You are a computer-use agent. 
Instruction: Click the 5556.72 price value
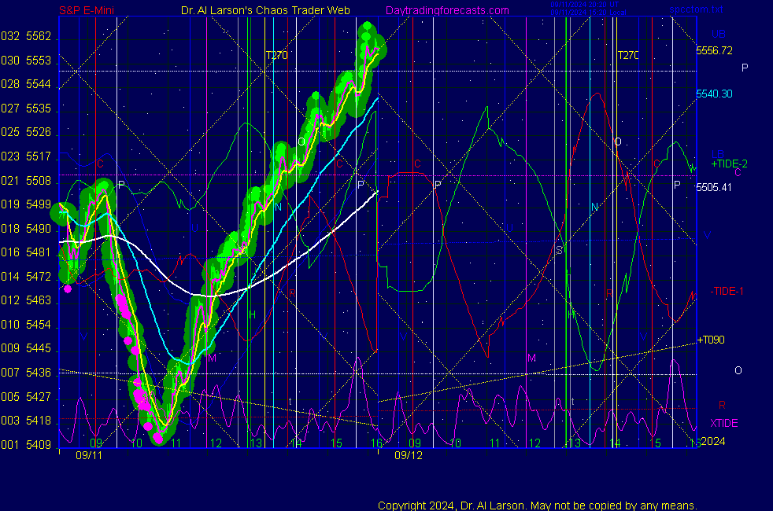click(714, 50)
